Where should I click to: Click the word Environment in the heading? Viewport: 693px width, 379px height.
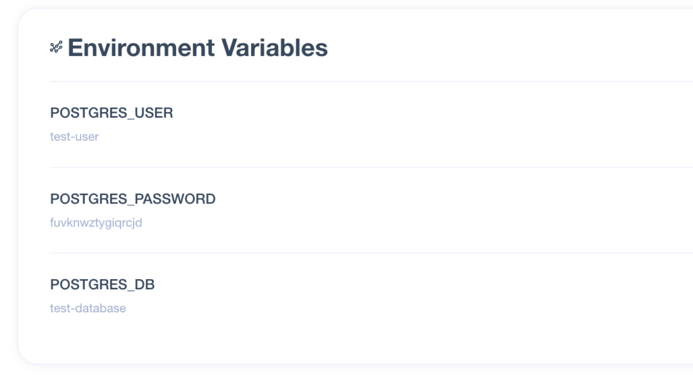pos(141,48)
